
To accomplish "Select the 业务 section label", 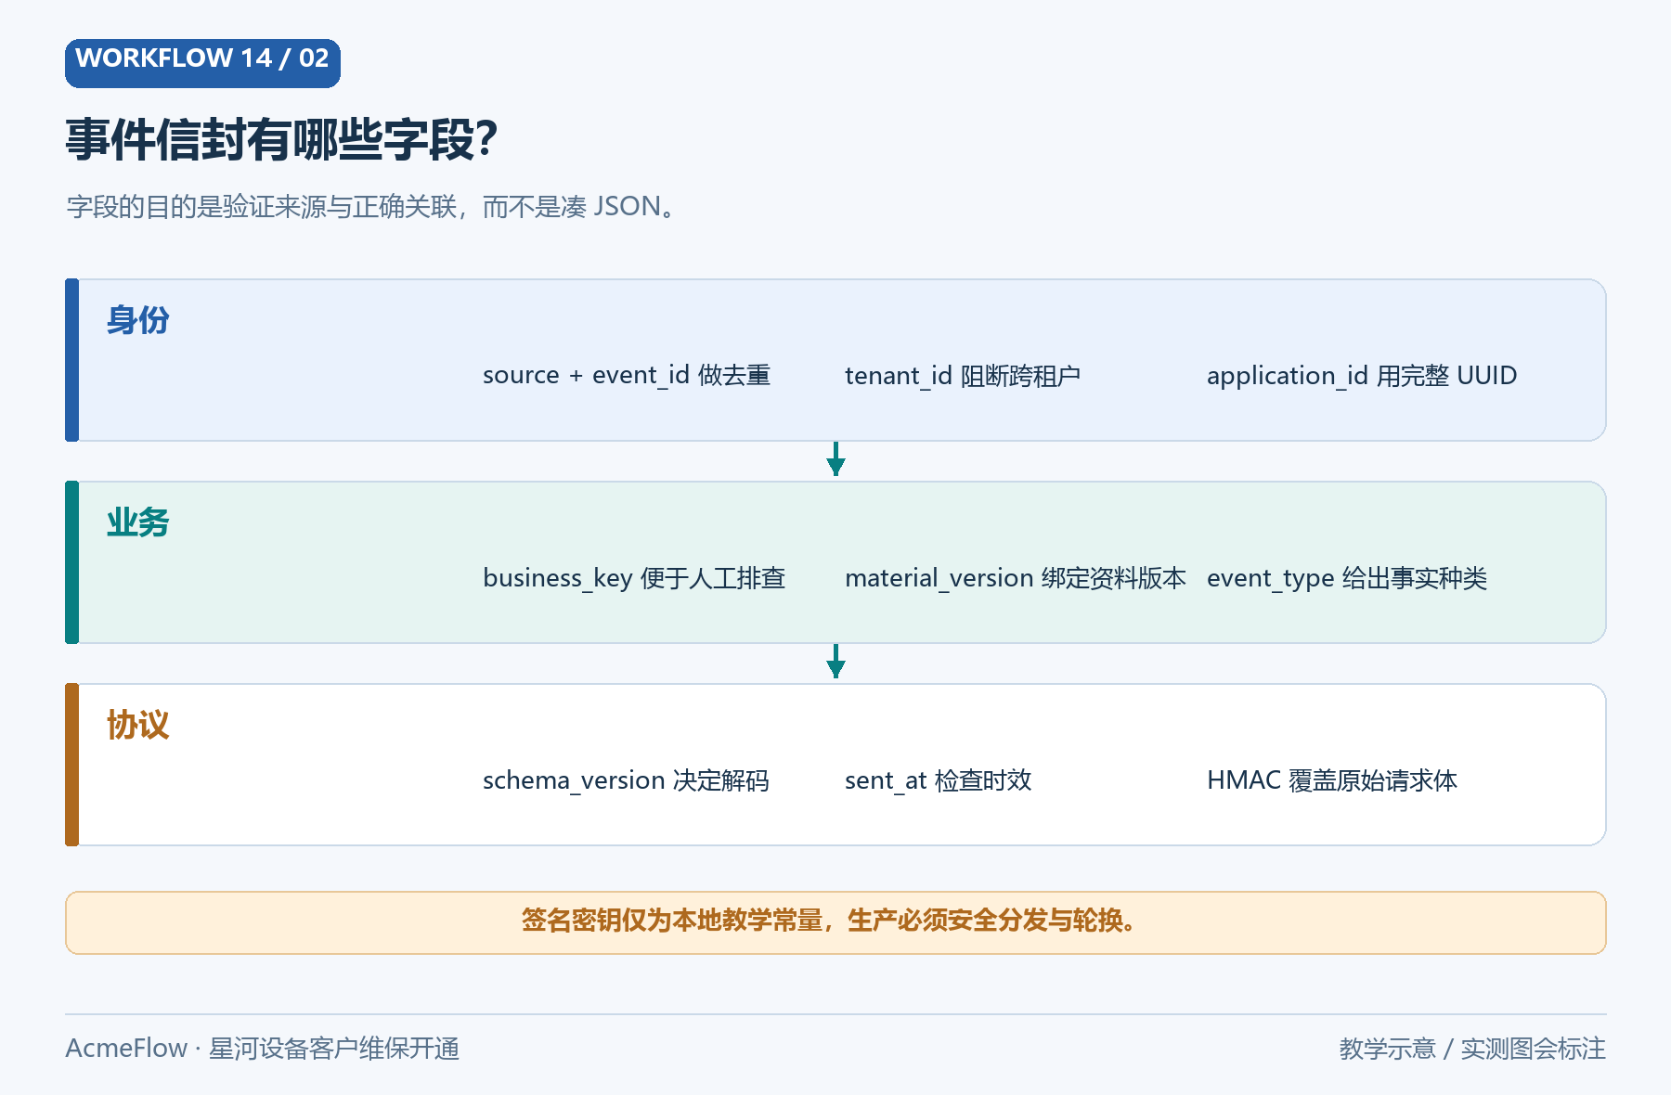I will [138, 522].
